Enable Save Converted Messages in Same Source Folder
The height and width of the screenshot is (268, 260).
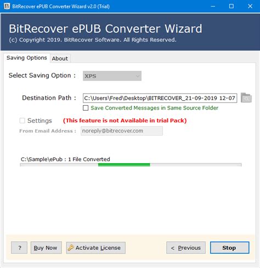click(86, 108)
